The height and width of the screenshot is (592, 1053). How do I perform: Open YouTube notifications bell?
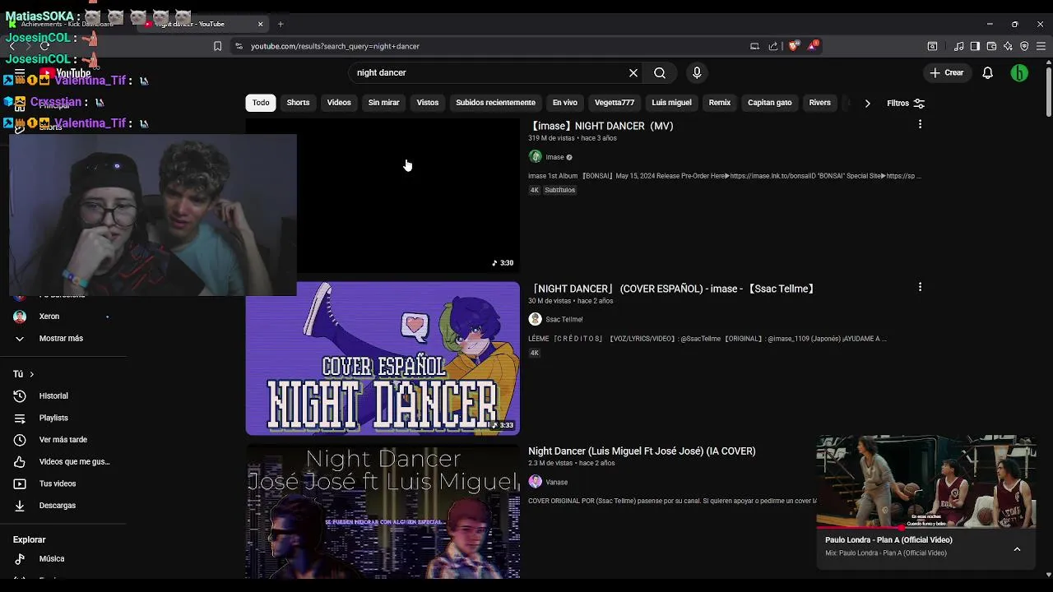988,73
